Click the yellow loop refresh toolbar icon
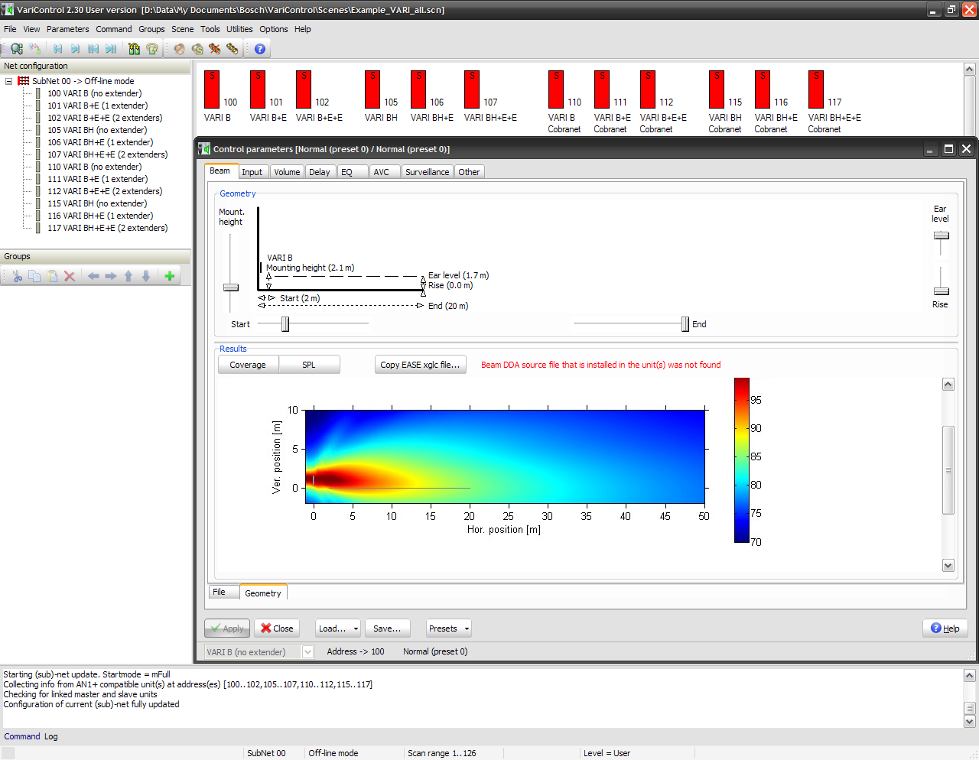 (152, 49)
